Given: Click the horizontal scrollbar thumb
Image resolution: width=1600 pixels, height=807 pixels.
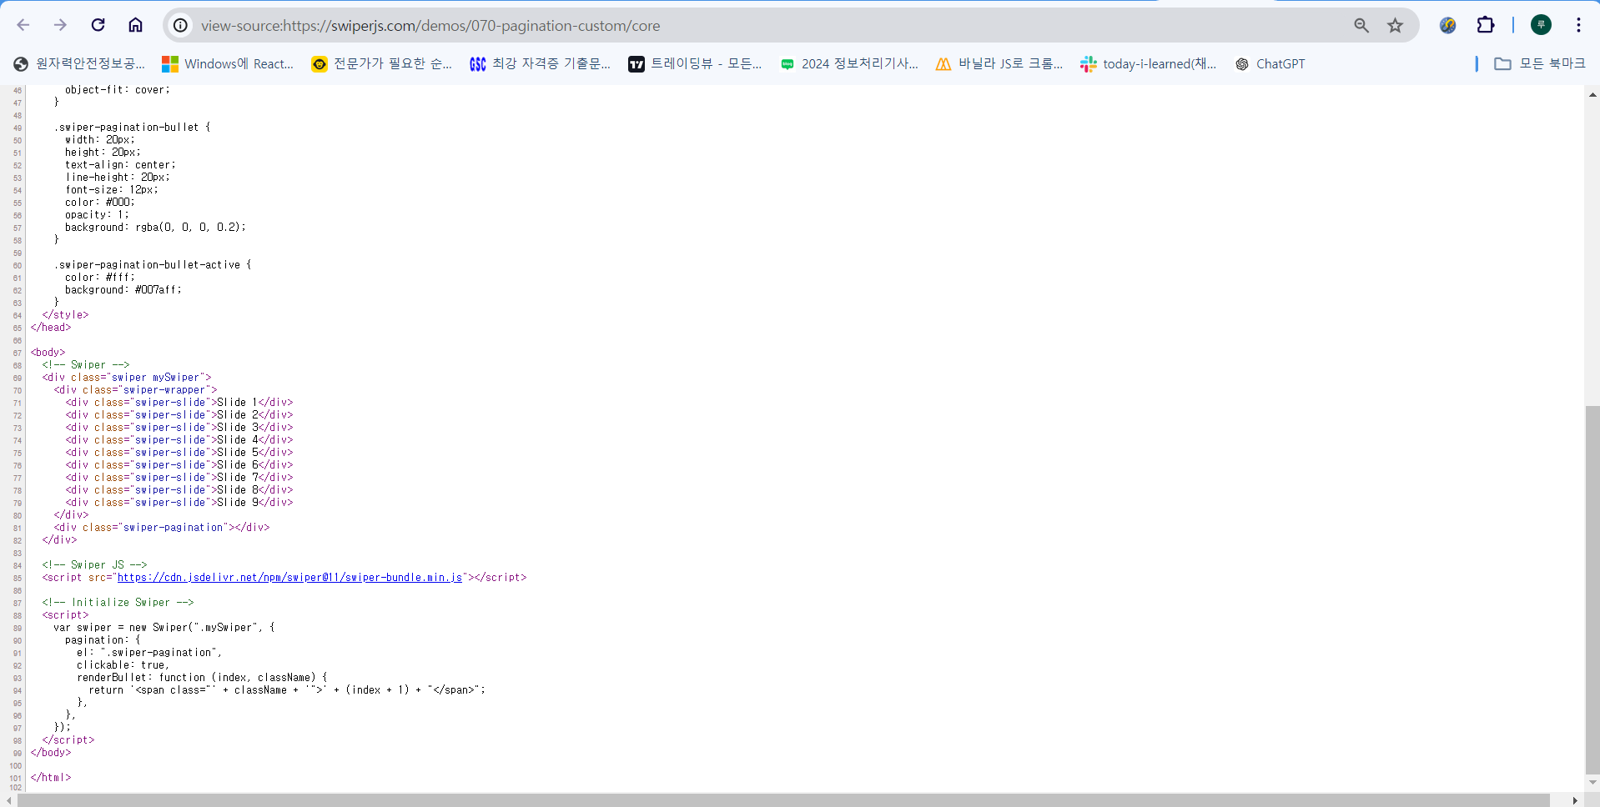Looking at the screenshot, I should (x=783, y=800).
